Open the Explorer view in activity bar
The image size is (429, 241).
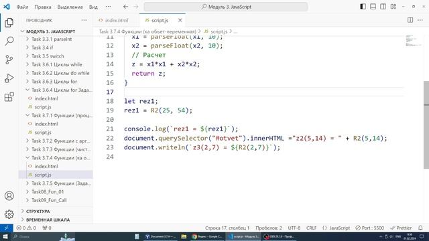pos(9,22)
